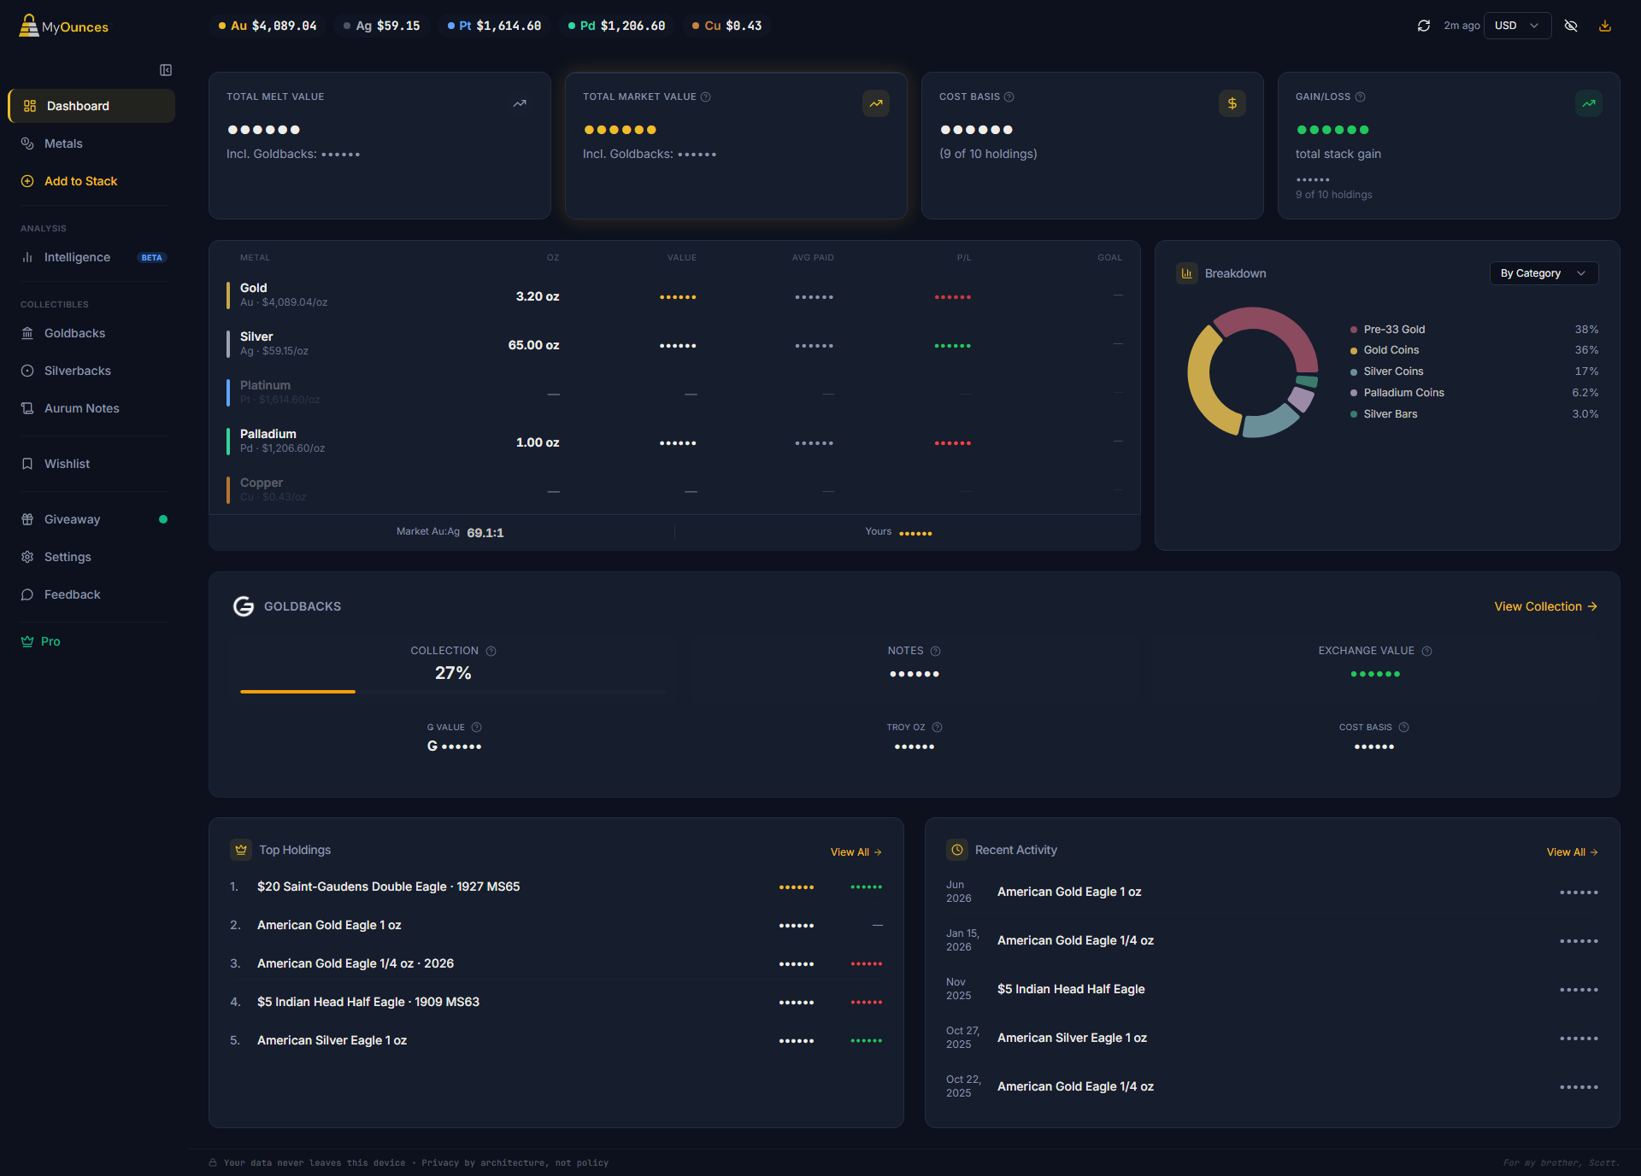This screenshot has width=1641, height=1176.
Task: Click the Breakdown chart icon
Action: 1187,273
